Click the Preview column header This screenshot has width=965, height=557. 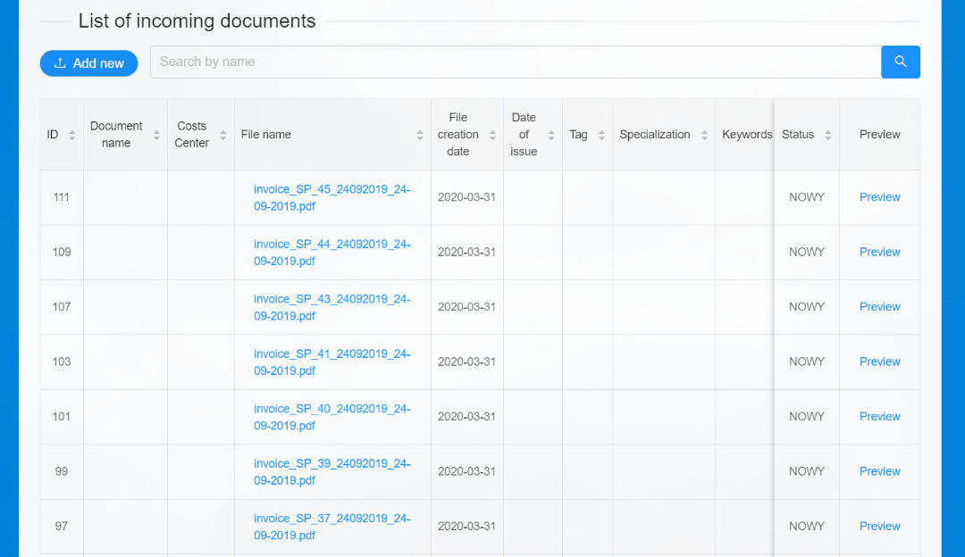(879, 135)
